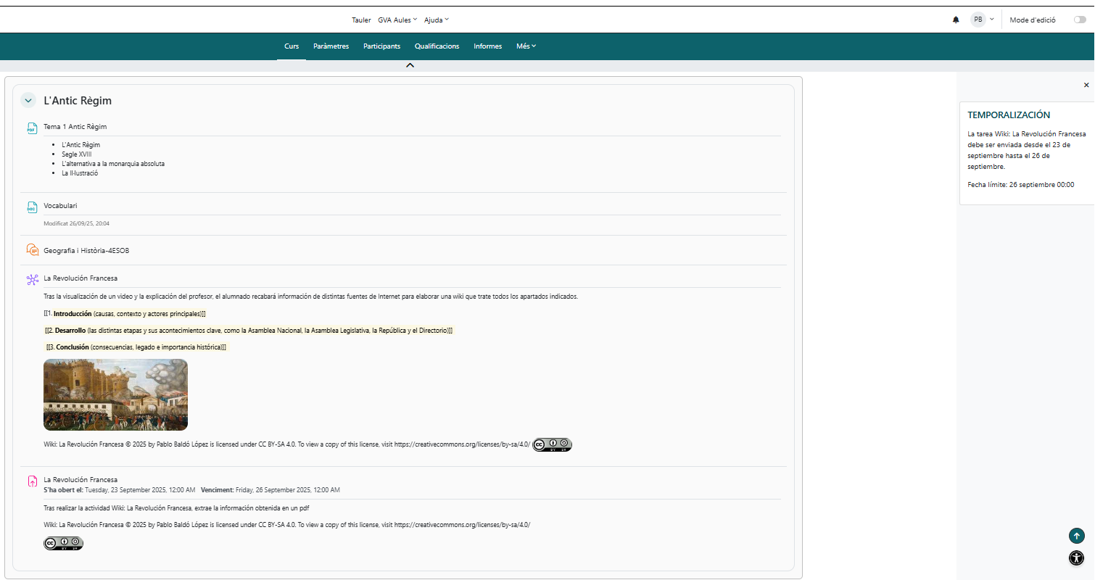
Task: Open the PB user account menu
Action: pyautogui.click(x=982, y=20)
